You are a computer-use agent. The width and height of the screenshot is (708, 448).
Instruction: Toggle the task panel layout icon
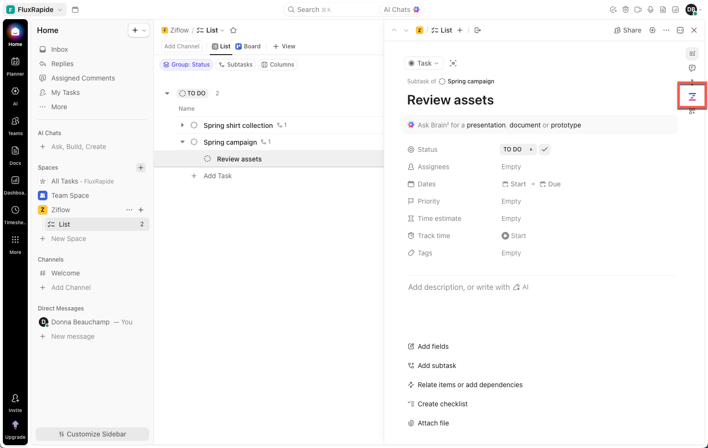tap(680, 30)
